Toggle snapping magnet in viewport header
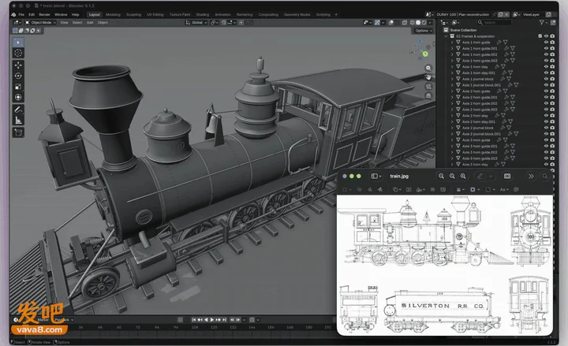 [224, 22]
